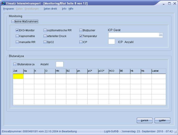Click the Zeit column header
This screenshot has height=135, width=178.
[18, 71]
